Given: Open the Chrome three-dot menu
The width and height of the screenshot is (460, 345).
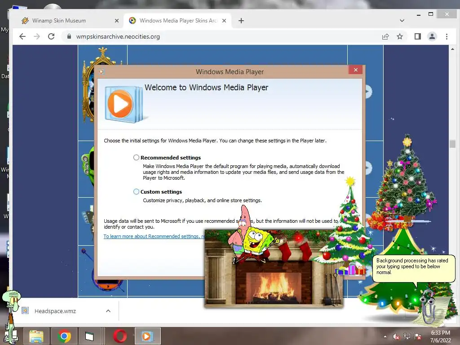Looking at the screenshot, I should (x=447, y=36).
